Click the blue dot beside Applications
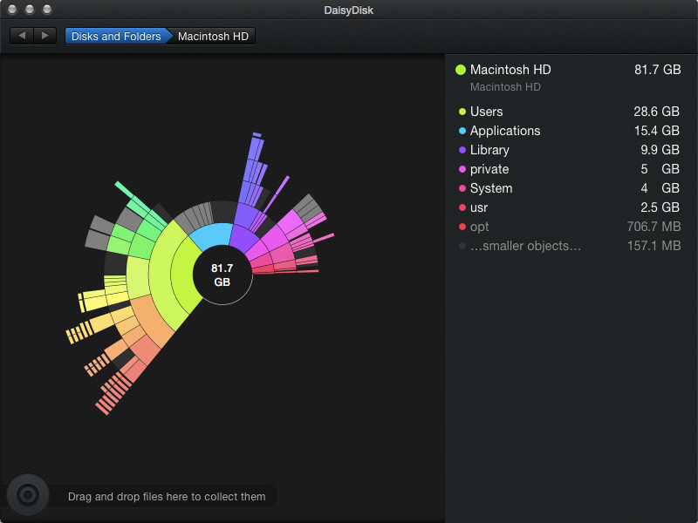Image resolution: width=698 pixels, height=523 pixels. pos(462,131)
